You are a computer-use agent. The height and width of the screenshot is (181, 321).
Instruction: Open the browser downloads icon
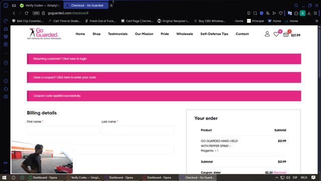(x=309, y=13)
